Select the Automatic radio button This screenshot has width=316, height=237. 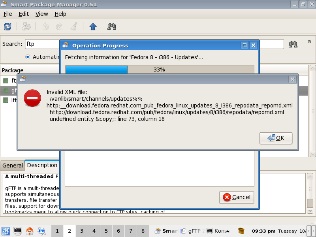(28, 57)
